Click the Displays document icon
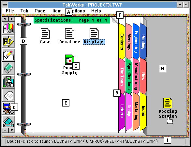 click(x=94, y=33)
